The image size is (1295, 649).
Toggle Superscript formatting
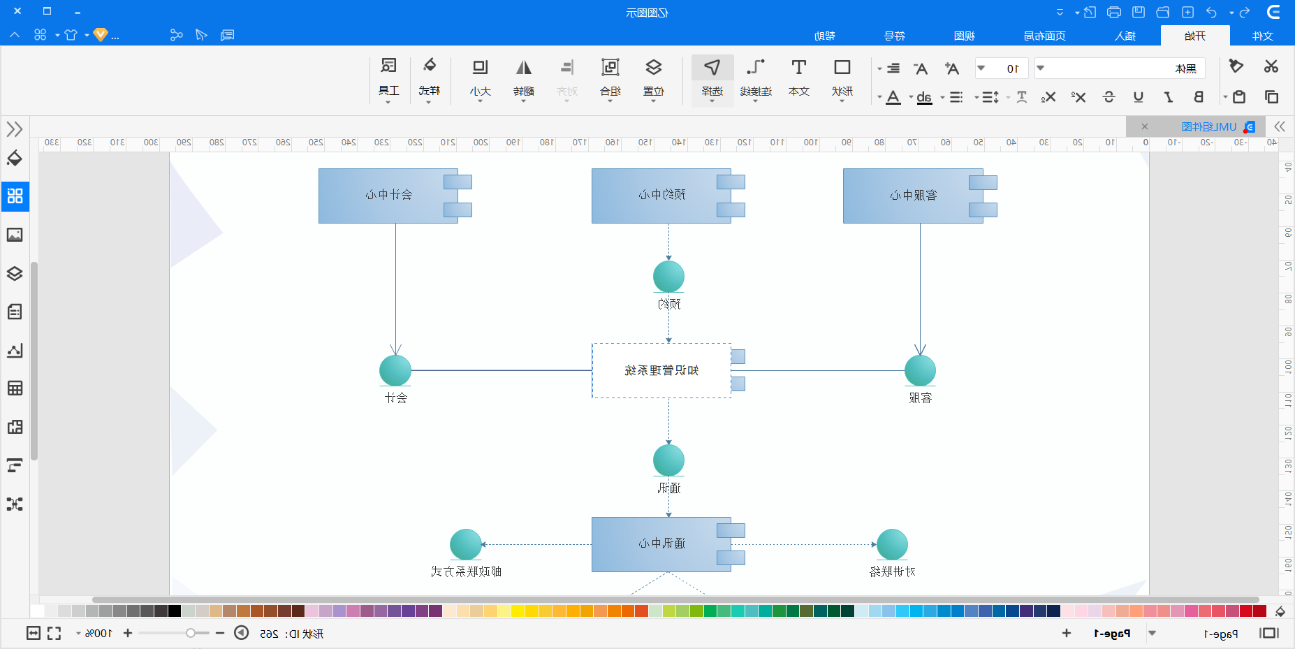coord(1078,96)
